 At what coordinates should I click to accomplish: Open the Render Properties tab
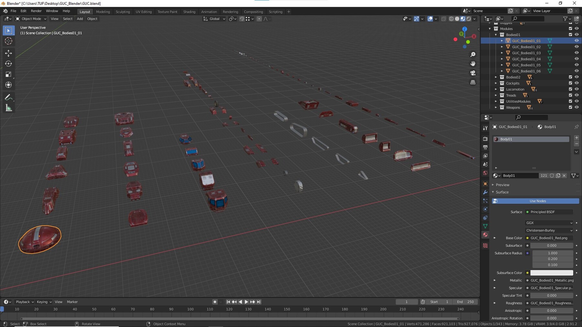coord(485,139)
